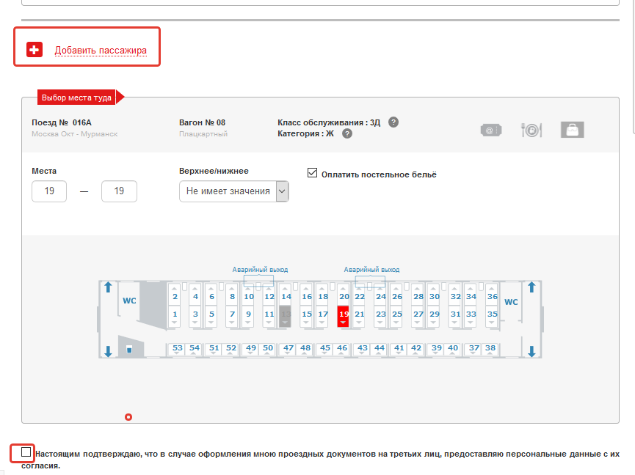Click the red plus add passenger icon
Viewport: 635px width, 475px height.
coord(35,50)
